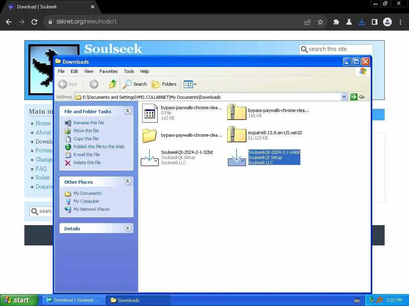Click the Explorer Search toolbar button
Image resolution: width=409 pixels, height=306 pixels.
pos(135,84)
